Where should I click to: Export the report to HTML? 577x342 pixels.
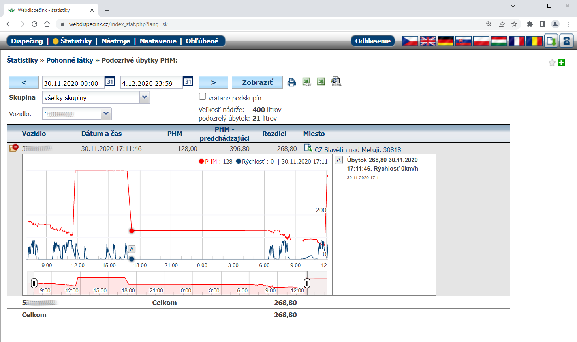pyautogui.click(x=336, y=82)
